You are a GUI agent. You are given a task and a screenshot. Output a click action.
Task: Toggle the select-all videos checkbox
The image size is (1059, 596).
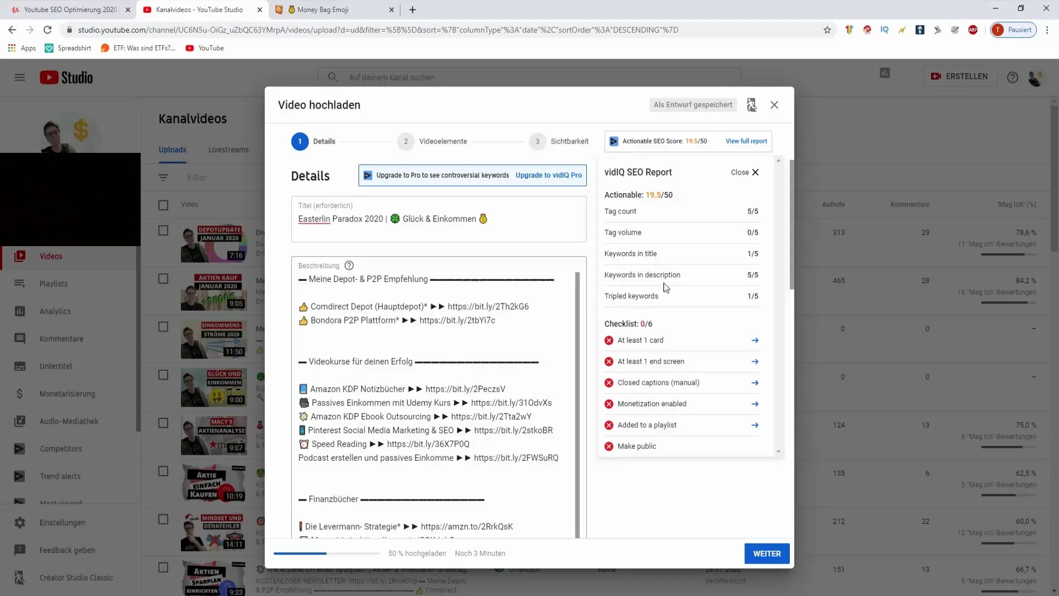point(163,205)
